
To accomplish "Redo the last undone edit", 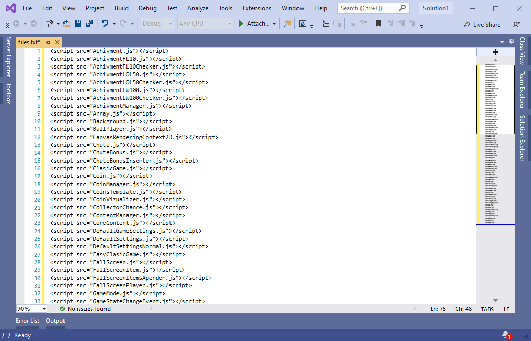I will tap(123, 24).
